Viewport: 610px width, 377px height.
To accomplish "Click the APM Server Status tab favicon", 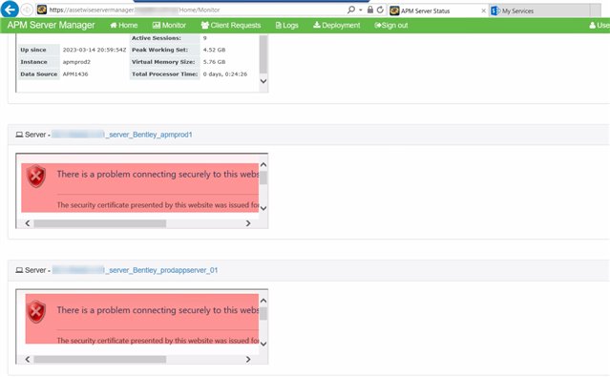I will click(394, 10).
